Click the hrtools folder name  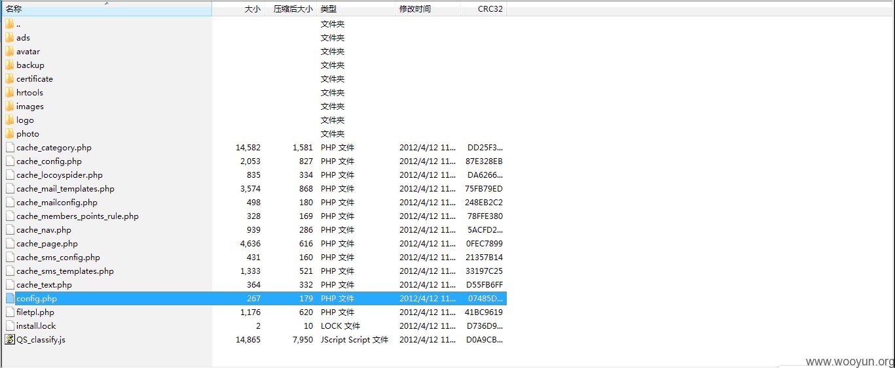(29, 93)
